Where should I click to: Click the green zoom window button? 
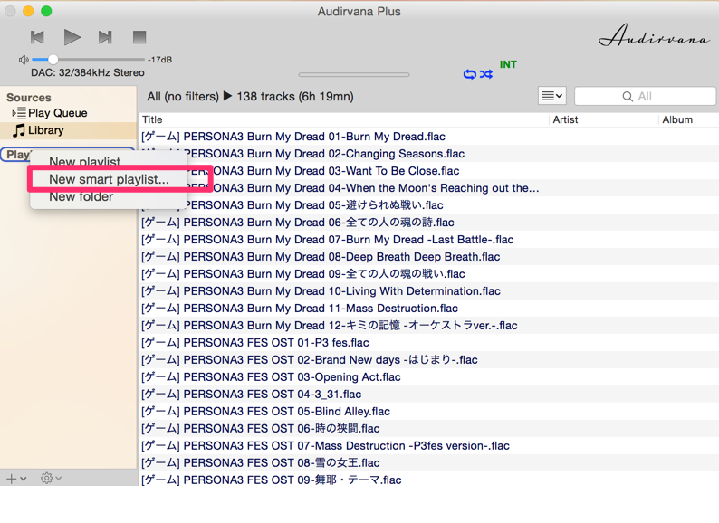click(x=46, y=11)
